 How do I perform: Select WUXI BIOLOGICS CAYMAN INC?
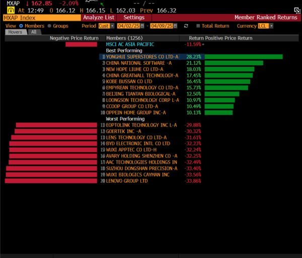138,175
